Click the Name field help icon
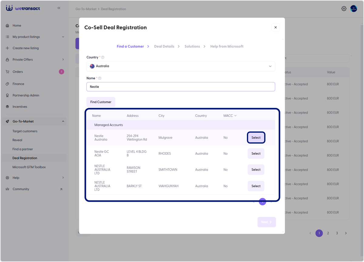This screenshot has width=364, height=262. 99,78
